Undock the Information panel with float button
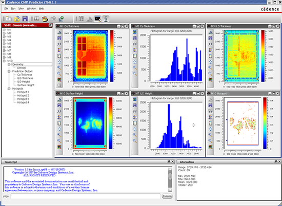 pos(276,162)
